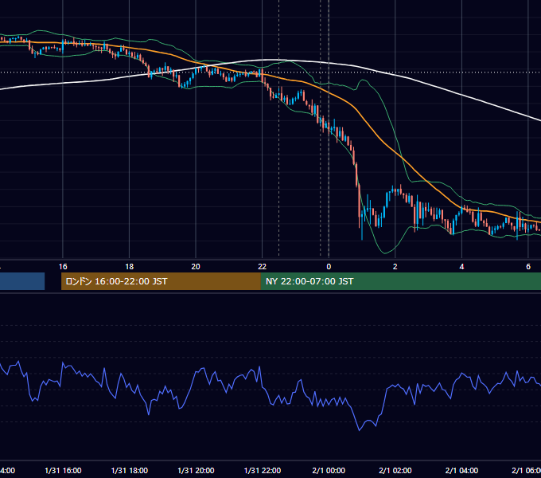Click the 0 hour label on time axis
The image size is (541, 478).
329,267
